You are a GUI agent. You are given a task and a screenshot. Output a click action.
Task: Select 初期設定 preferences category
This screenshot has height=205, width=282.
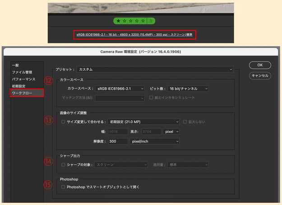(x=18, y=86)
